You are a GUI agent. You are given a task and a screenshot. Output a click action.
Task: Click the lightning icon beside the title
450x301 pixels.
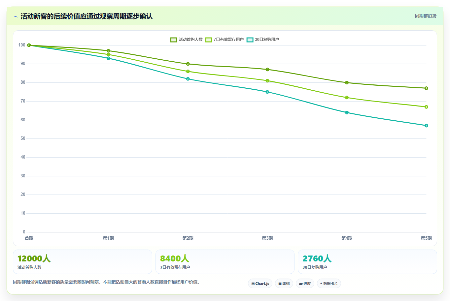coord(16,16)
